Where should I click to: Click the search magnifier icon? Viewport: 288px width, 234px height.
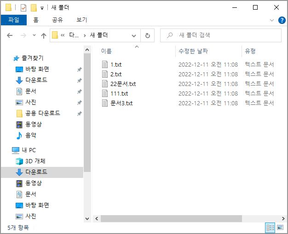coord(170,35)
